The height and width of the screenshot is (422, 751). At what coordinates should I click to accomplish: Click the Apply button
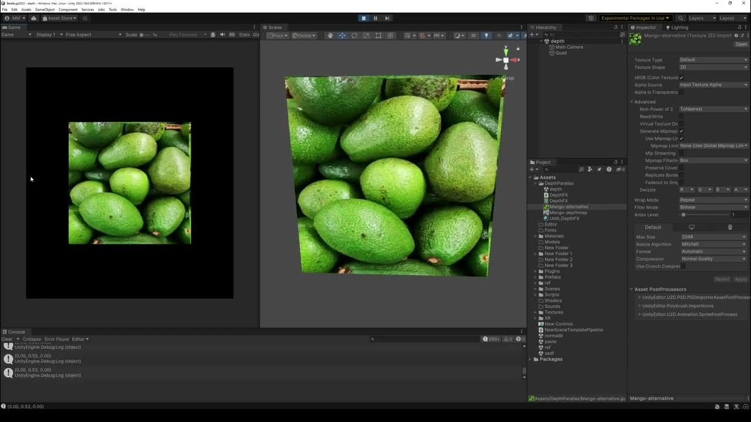pyautogui.click(x=741, y=280)
